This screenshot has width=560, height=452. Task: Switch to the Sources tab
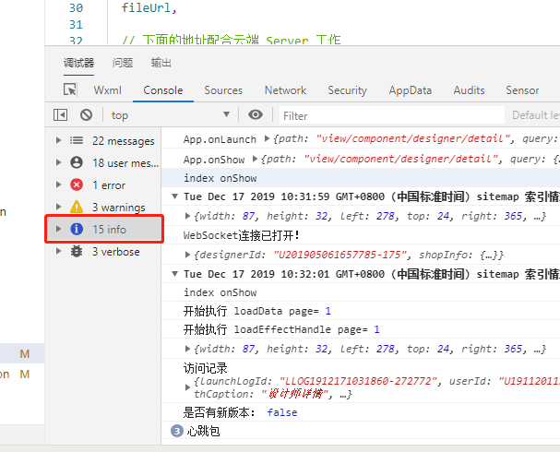coord(223,90)
